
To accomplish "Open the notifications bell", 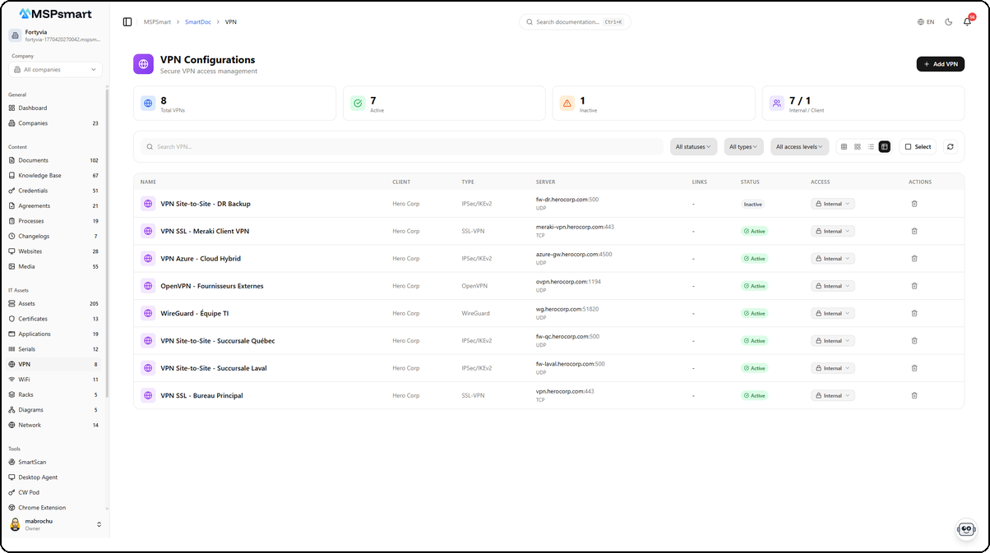I will (x=967, y=22).
